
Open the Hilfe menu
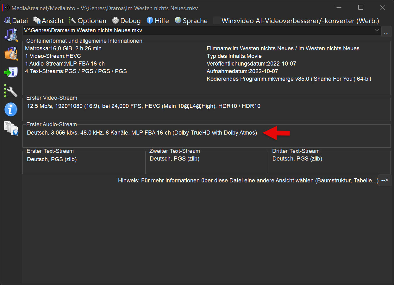click(x=158, y=21)
